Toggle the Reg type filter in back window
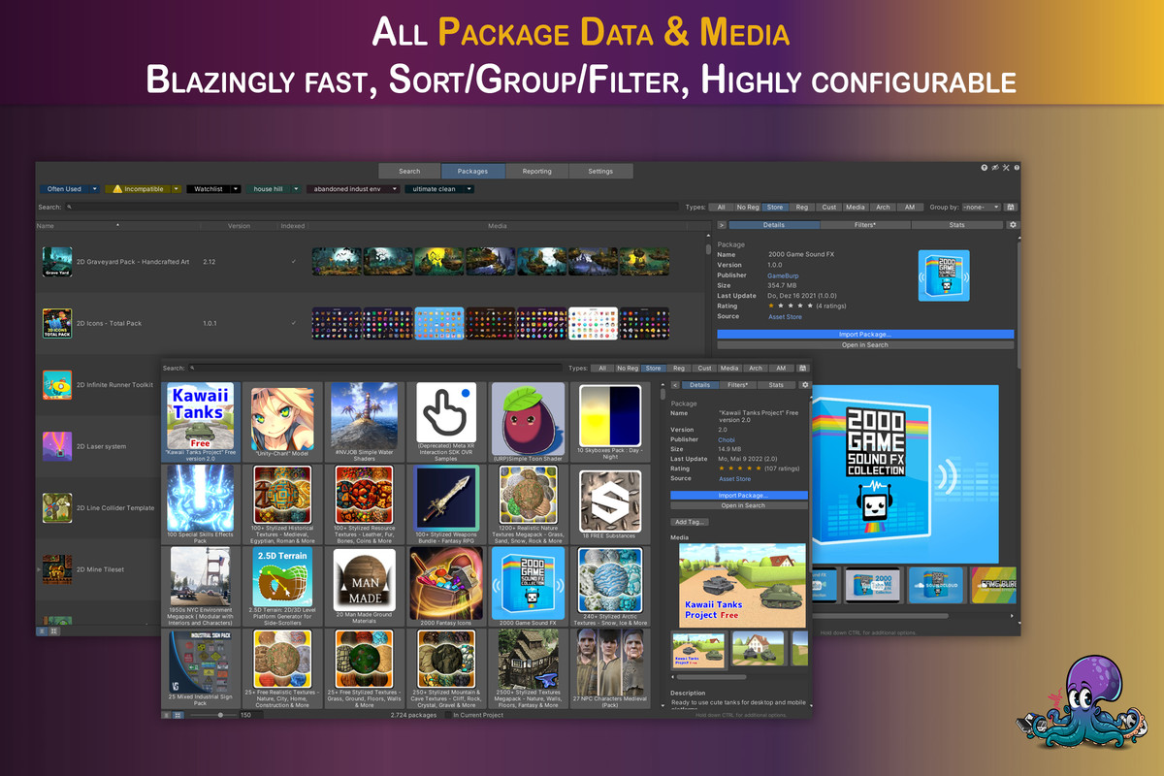Image resolution: width=1164 pixels, height=776 pixels. tap(802, 207)
